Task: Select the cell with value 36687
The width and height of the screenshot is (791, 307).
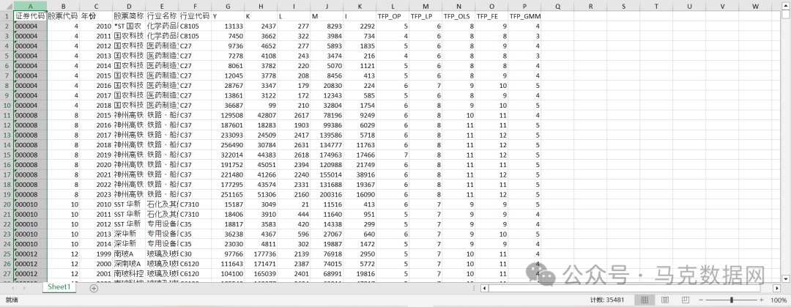Action: pos(228,105)
